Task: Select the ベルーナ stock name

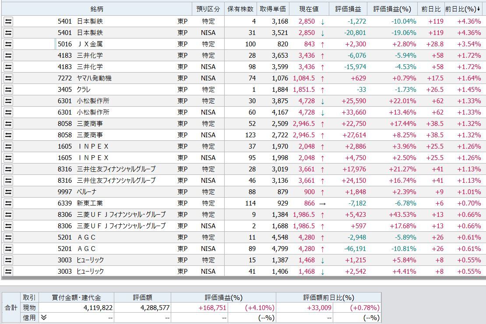Action: click(87, 192)
